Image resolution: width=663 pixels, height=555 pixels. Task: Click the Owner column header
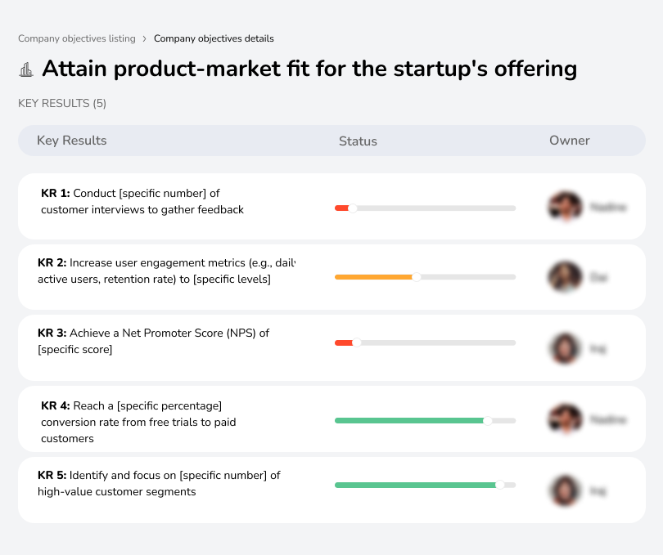[569, 141]
